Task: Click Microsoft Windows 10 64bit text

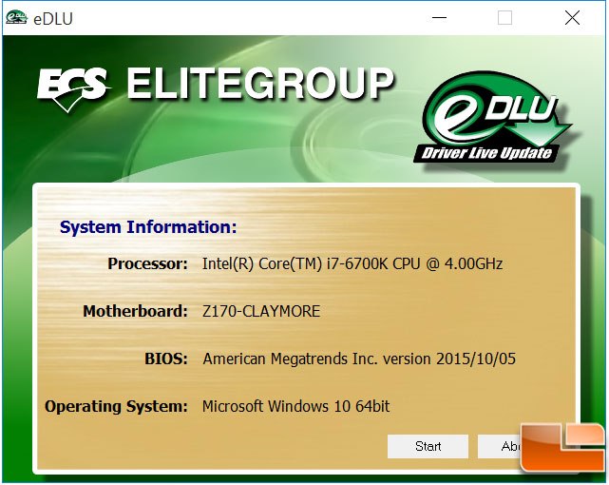Action: [295, 406]
